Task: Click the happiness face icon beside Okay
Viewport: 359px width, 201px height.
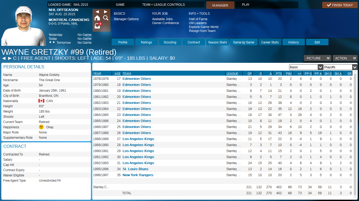Action: [x=41, y=127]
